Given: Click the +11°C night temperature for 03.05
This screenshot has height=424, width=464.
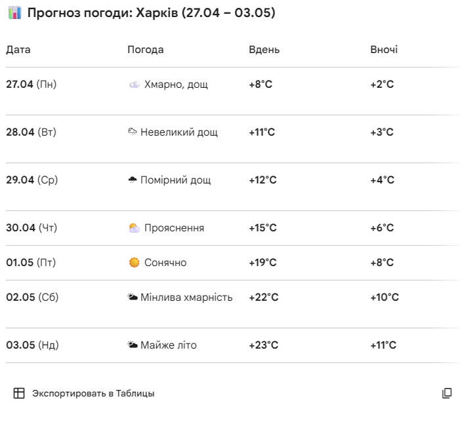Looking at the screenshot, I should click(383, 345).
